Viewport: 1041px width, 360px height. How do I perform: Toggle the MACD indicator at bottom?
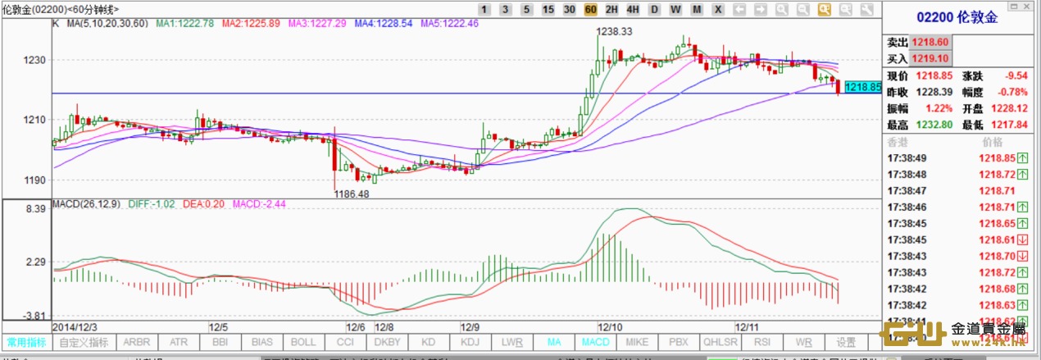tap(595, 342)
